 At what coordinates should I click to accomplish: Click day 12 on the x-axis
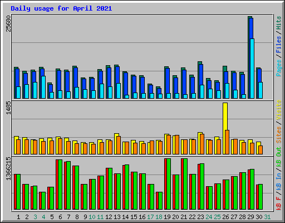point(109,217)
